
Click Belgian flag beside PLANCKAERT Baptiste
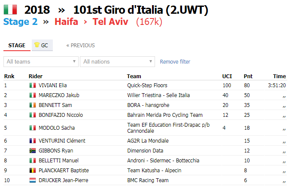tap(33, 171)
